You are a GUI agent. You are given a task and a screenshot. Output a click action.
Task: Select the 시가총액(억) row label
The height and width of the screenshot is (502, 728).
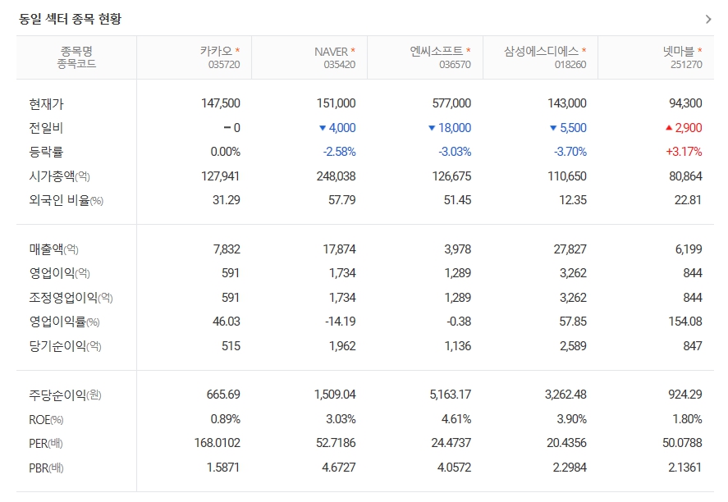pos(59,176)
